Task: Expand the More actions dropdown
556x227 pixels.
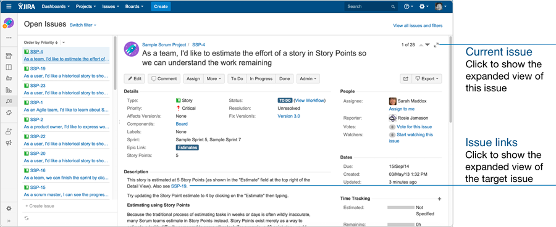Action: [214, 78]
